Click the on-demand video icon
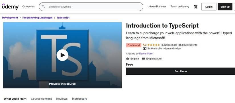This screenshot has height=103, width=235. tap(144, 48)
